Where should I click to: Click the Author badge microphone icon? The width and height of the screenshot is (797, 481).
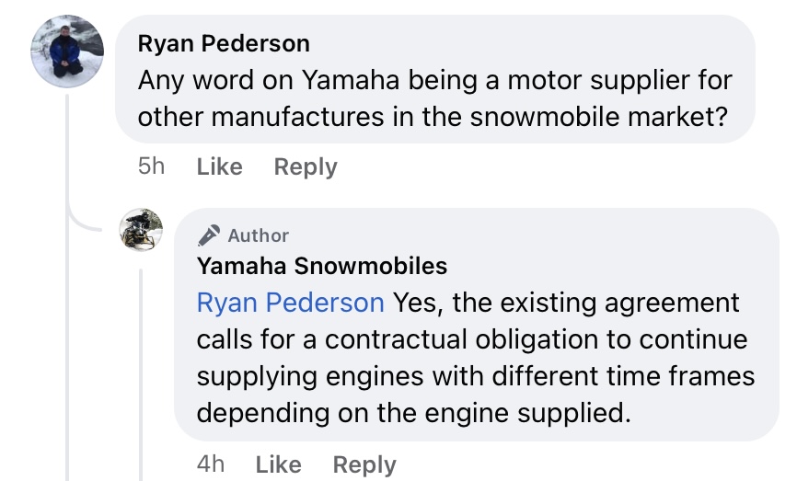click(209, 235)
